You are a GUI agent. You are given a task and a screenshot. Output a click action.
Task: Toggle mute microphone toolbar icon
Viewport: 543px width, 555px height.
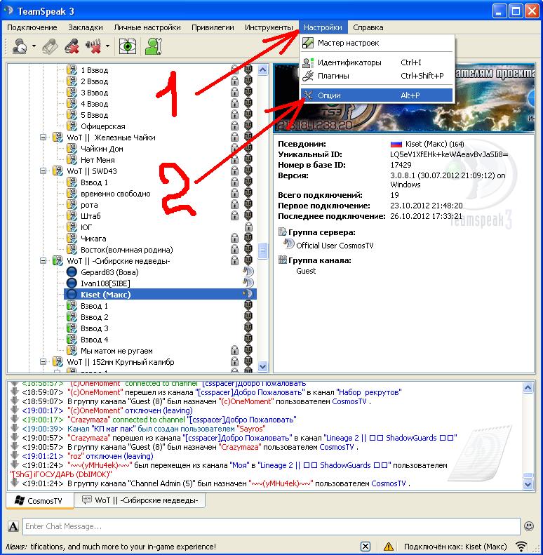click(72, 46)
